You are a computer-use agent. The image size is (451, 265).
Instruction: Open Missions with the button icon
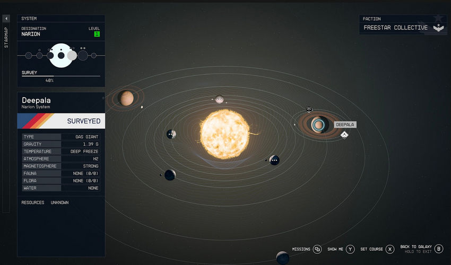pyautogui.click(x=317, y=249)
